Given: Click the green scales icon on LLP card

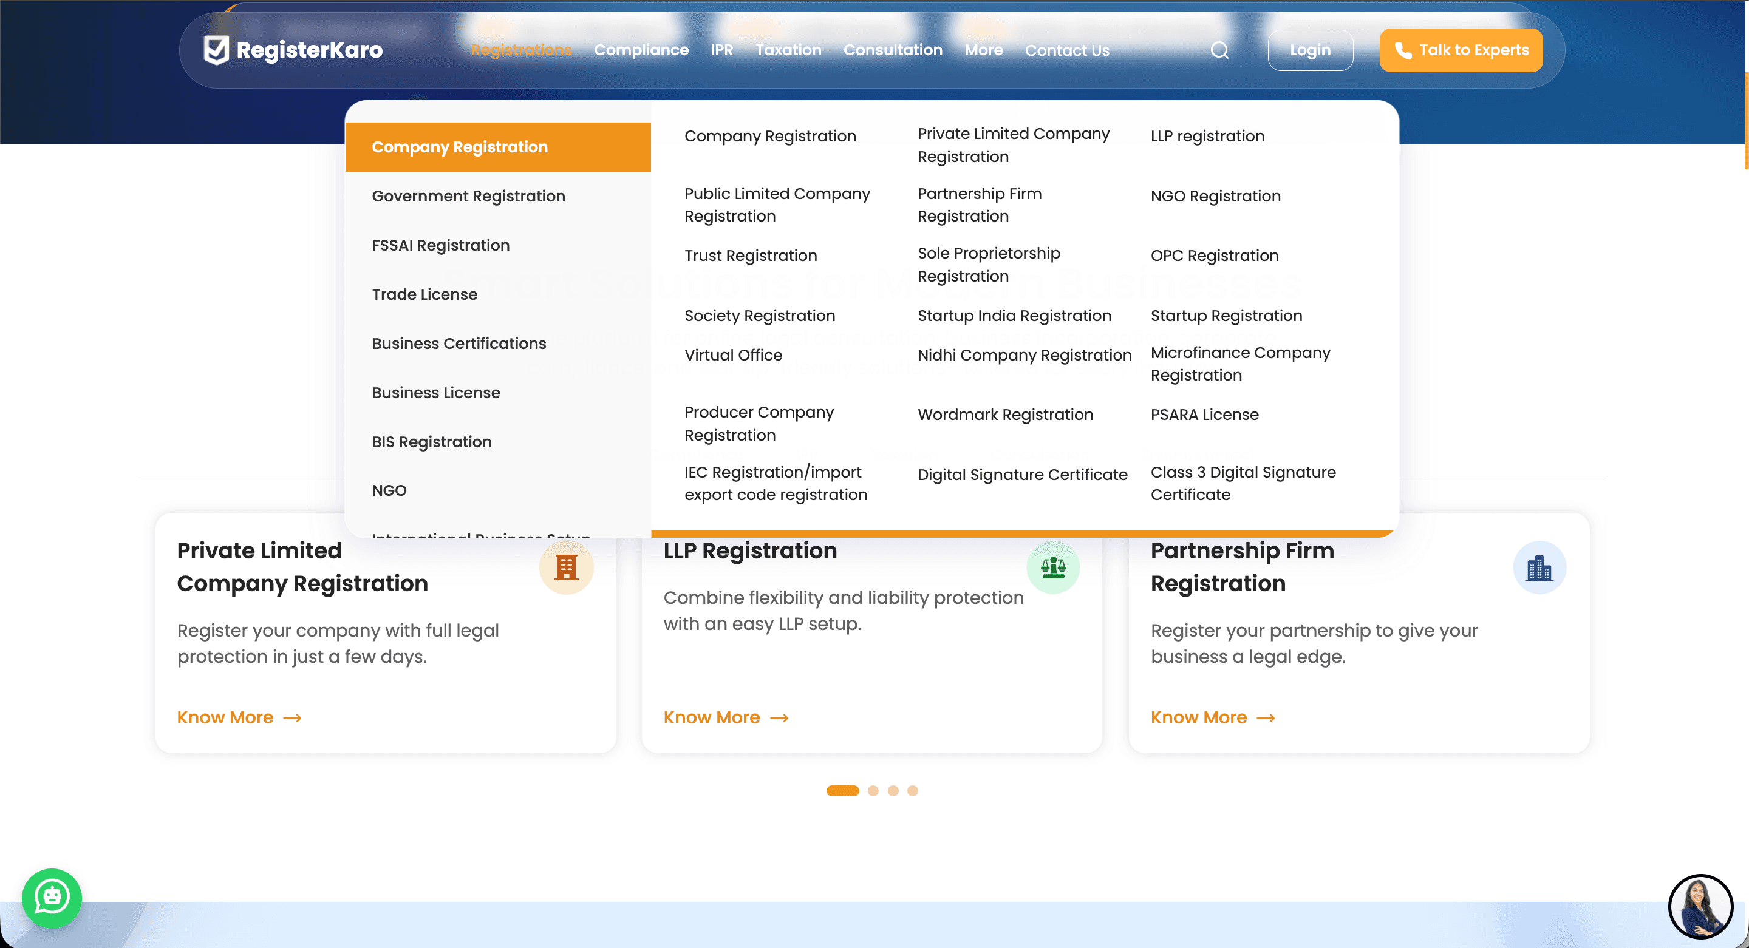Looking at the screenshot, I should point(1053,567).
